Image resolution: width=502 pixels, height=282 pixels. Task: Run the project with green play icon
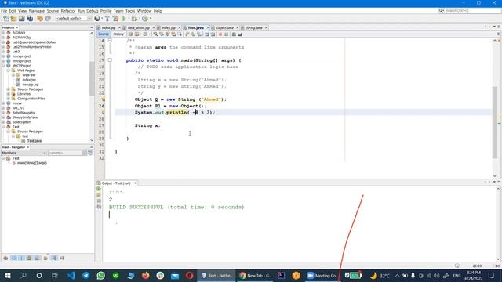coord(124,19)
